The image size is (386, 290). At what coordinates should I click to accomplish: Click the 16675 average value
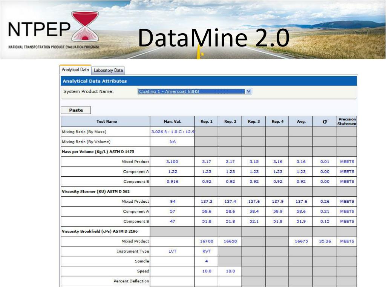[301, 241]
